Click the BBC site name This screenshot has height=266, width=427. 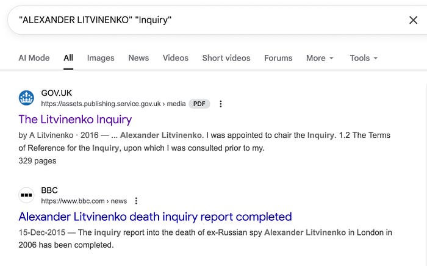(x=49, y=190)
